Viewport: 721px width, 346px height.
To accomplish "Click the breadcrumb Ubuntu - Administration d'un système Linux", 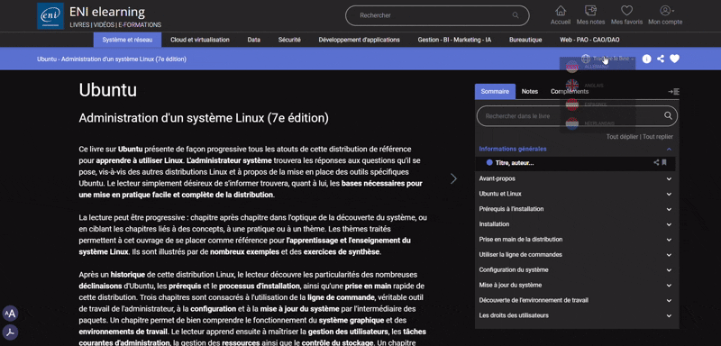I will point(112,59).
